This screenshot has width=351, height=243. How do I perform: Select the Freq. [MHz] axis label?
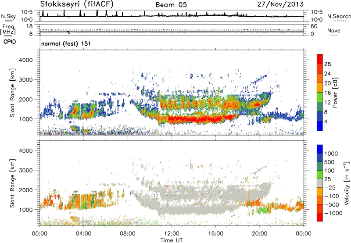(x=8, y=30)
